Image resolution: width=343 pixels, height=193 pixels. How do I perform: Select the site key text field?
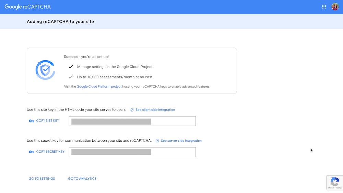pos(132,121)
